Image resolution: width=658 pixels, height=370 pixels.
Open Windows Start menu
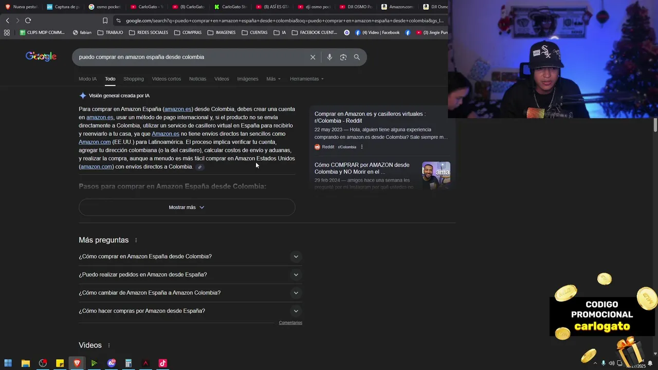tap(8, 363)
